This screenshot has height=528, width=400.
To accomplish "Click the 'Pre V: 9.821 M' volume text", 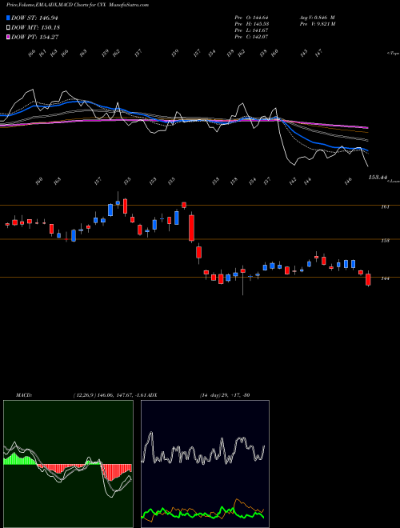I will tap(317, 24).
